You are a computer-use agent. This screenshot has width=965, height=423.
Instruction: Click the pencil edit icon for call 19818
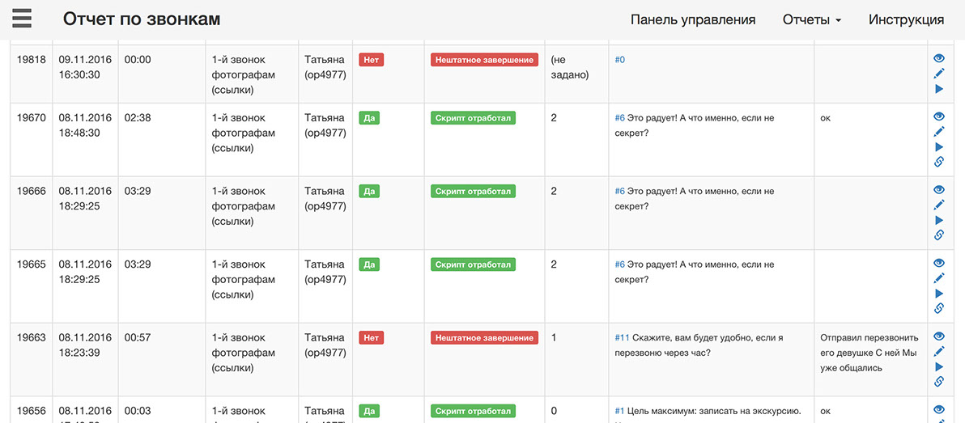pos(939,74)
